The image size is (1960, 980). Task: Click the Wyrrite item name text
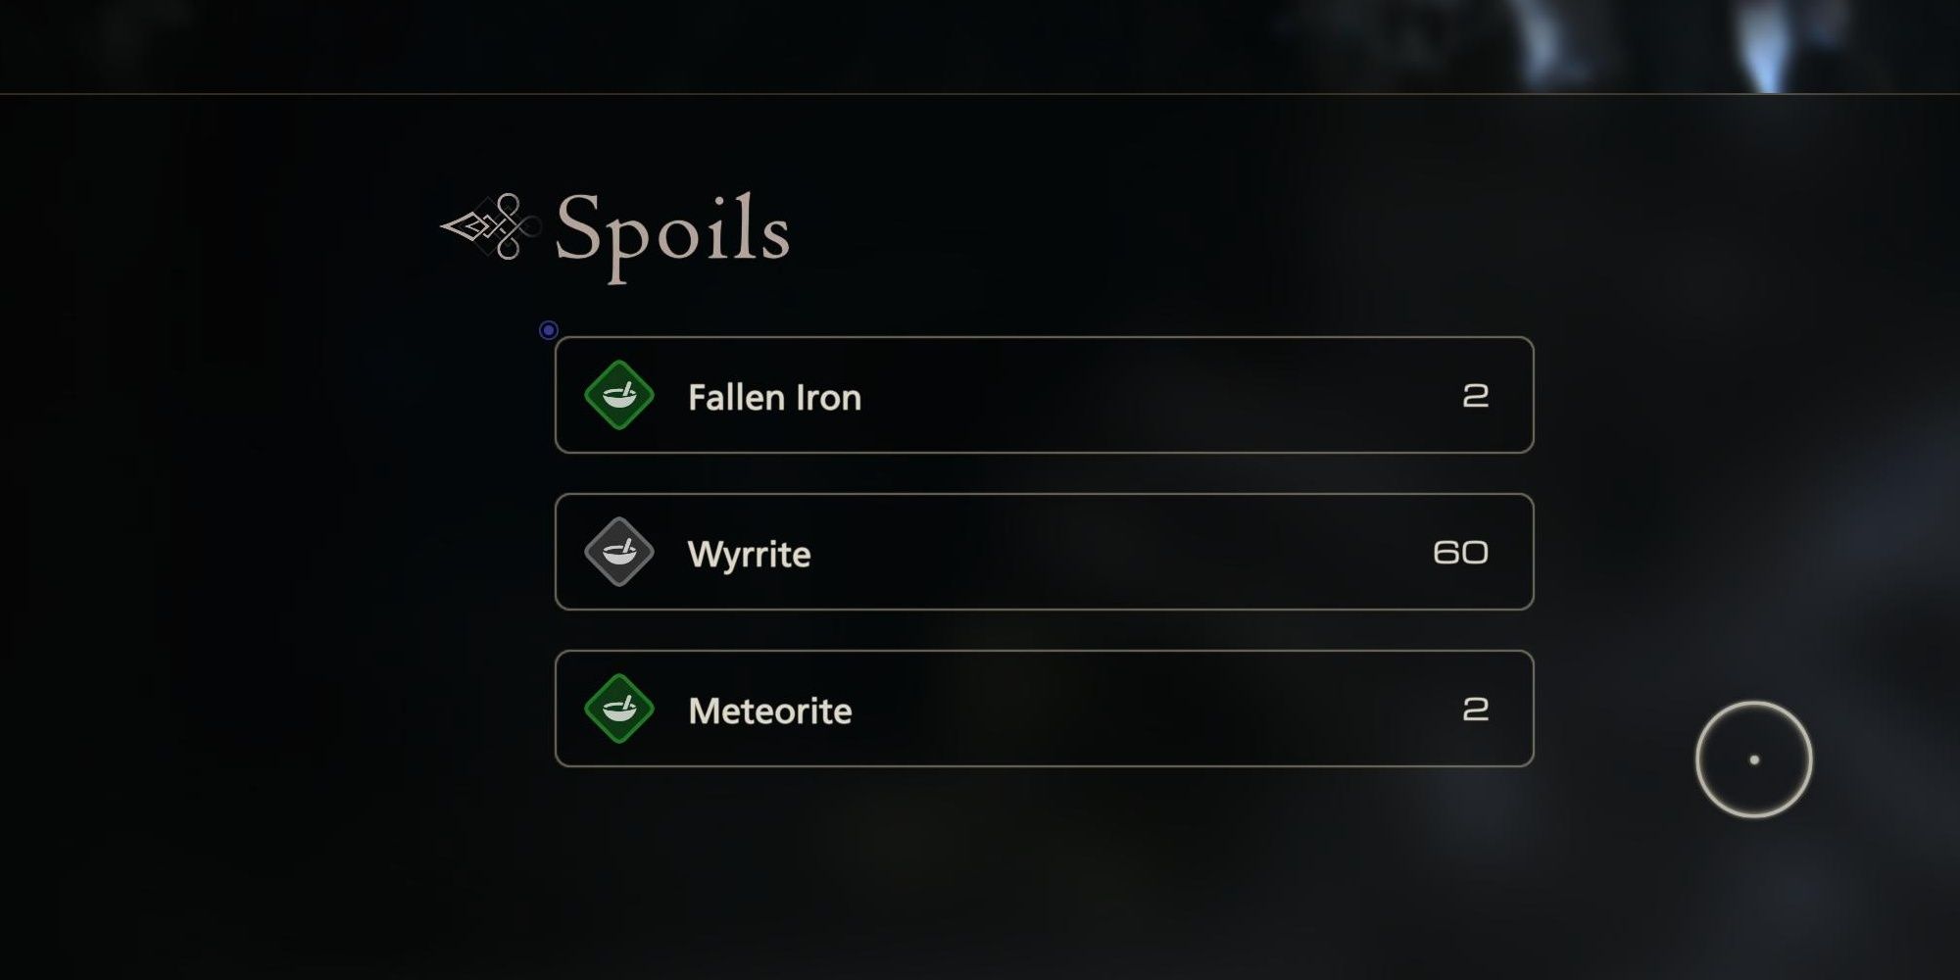(x=749, y=555)
